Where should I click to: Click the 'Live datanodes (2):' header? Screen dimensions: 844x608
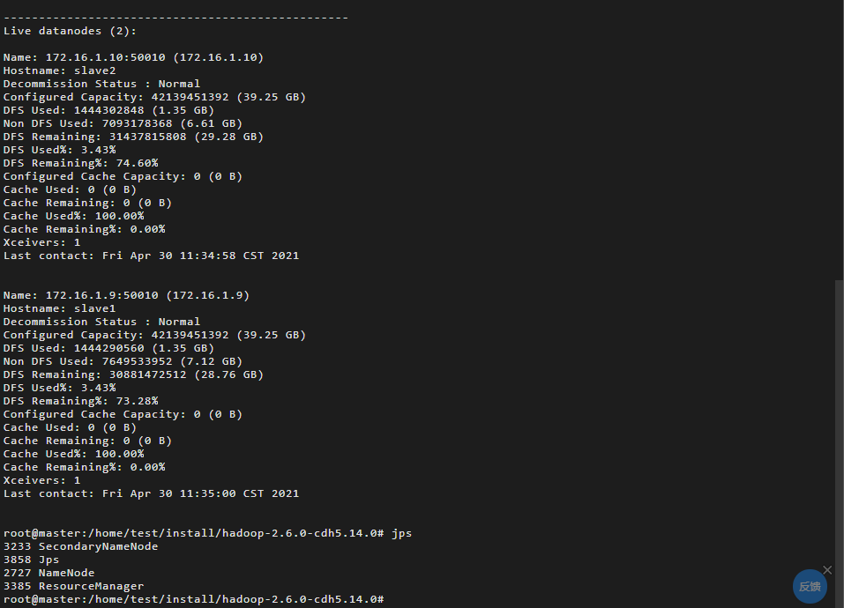[70, 31]
